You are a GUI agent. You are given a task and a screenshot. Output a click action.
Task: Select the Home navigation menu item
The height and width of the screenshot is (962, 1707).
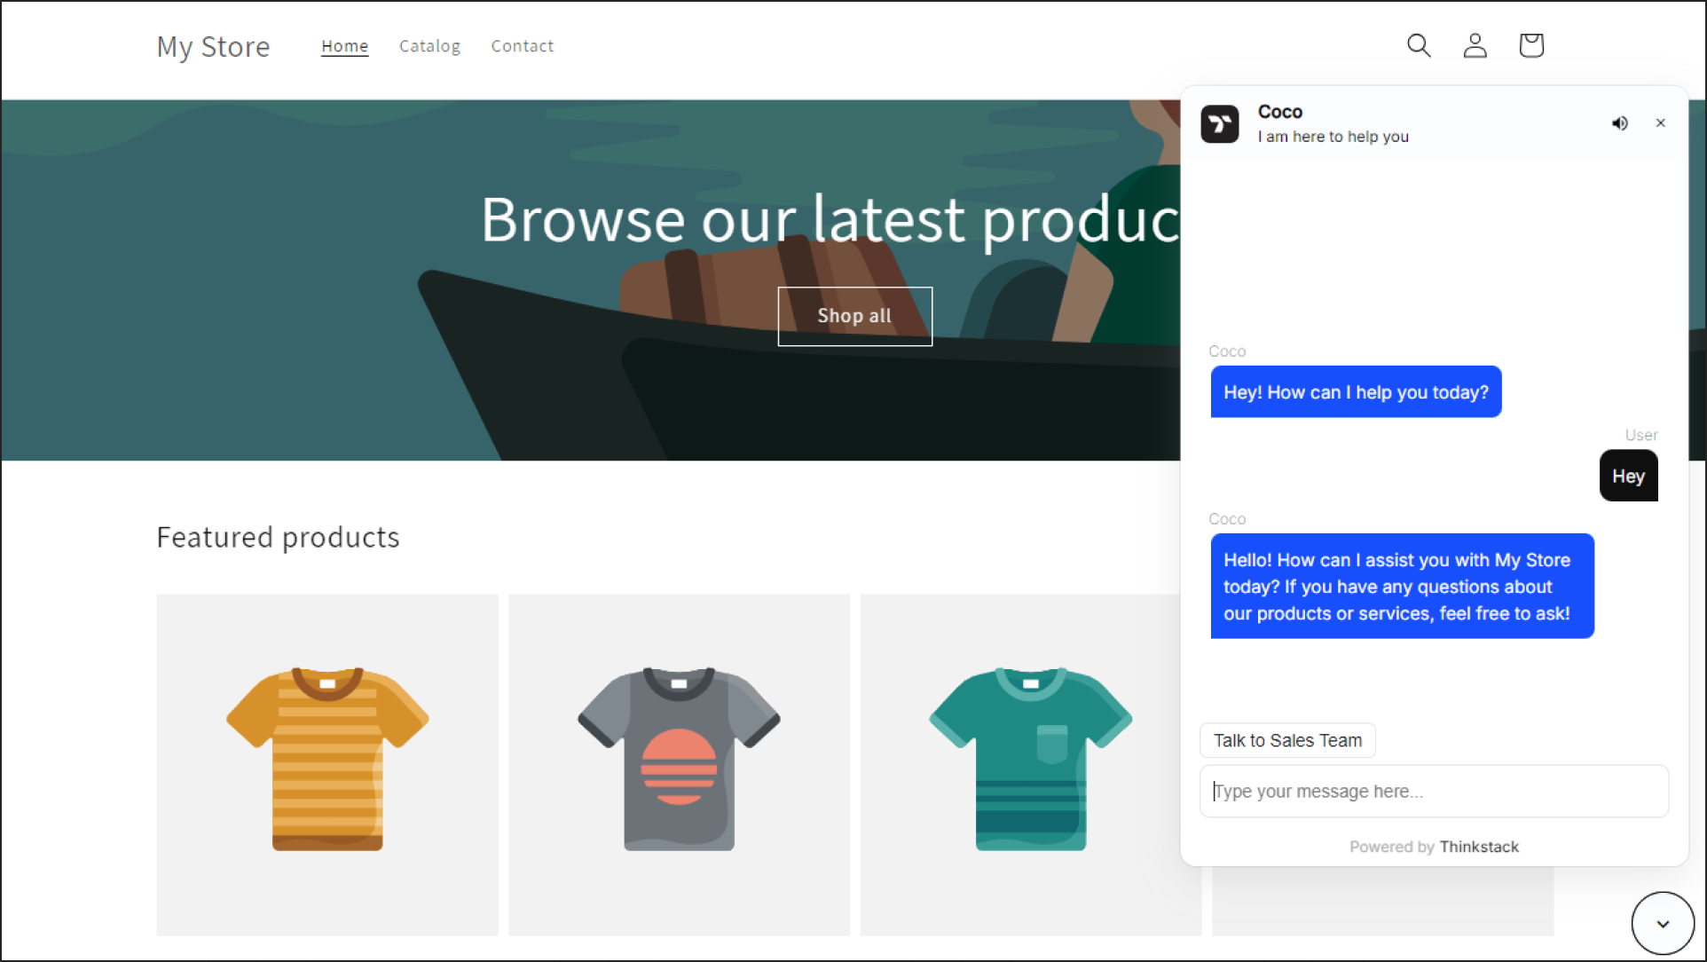point(344,44)
